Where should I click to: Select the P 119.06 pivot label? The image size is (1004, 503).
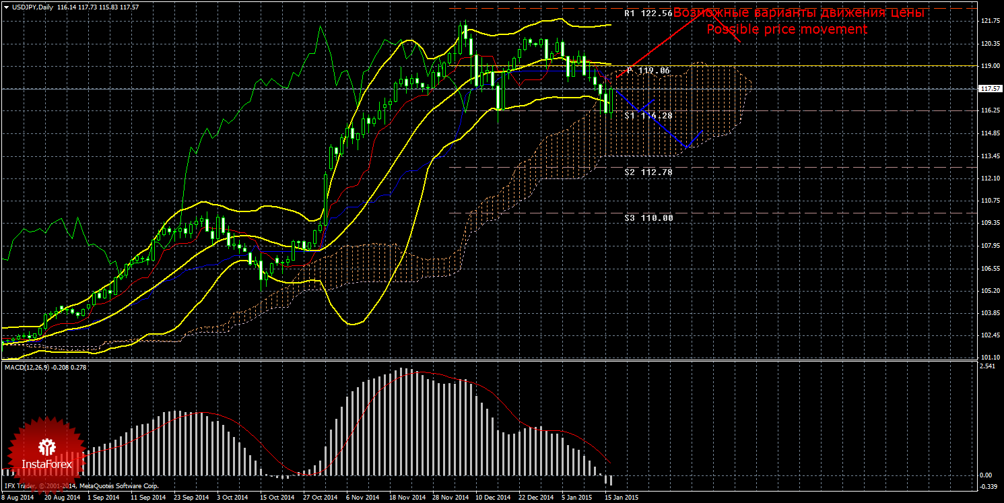648,70
